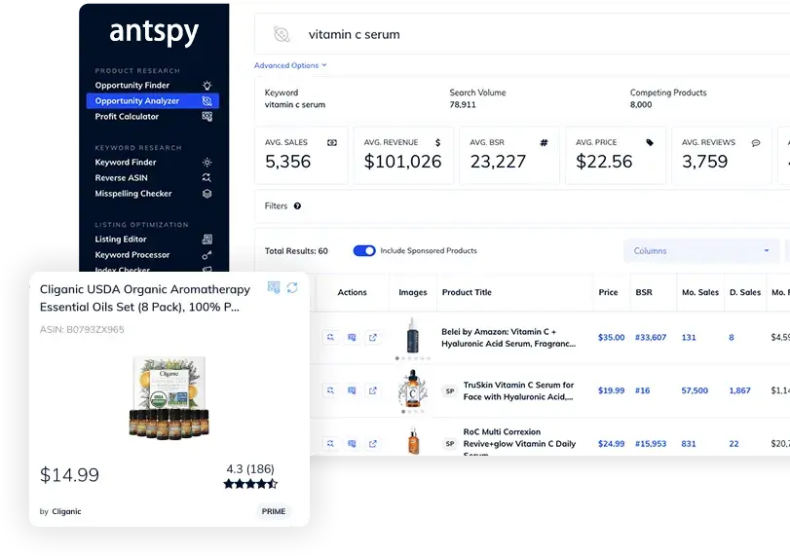Click monthly sales value 57,500
The image size is (790, 556).
[695, 390]
